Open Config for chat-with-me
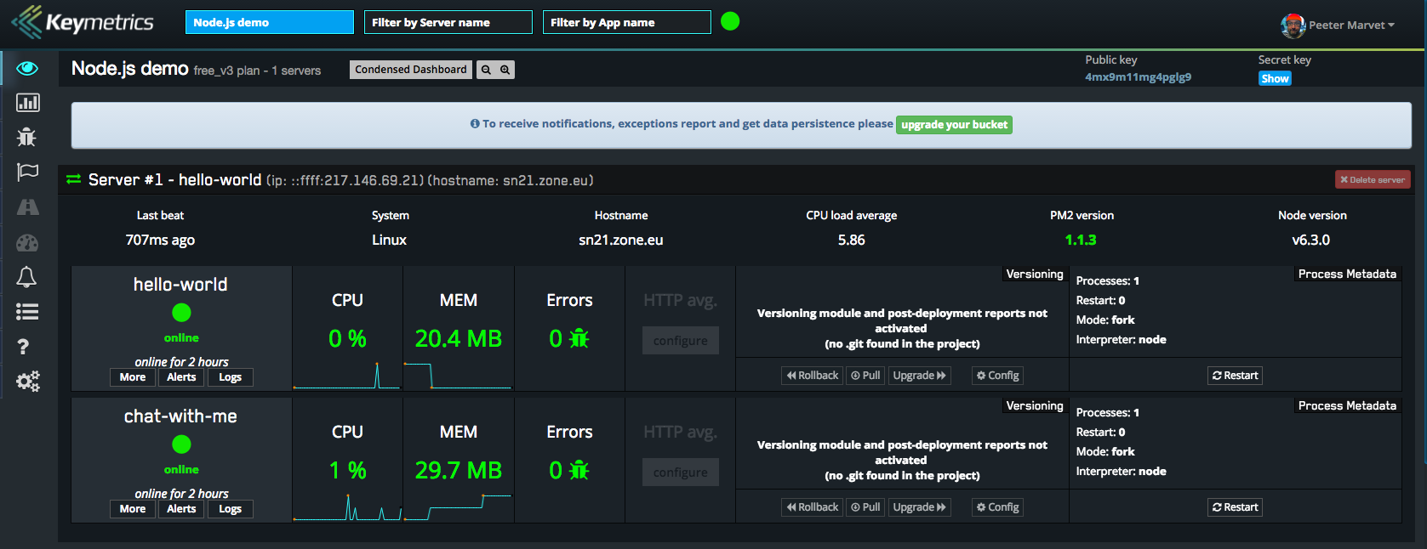The width and height of the screenshot is (1427, 549). [997, 507]
